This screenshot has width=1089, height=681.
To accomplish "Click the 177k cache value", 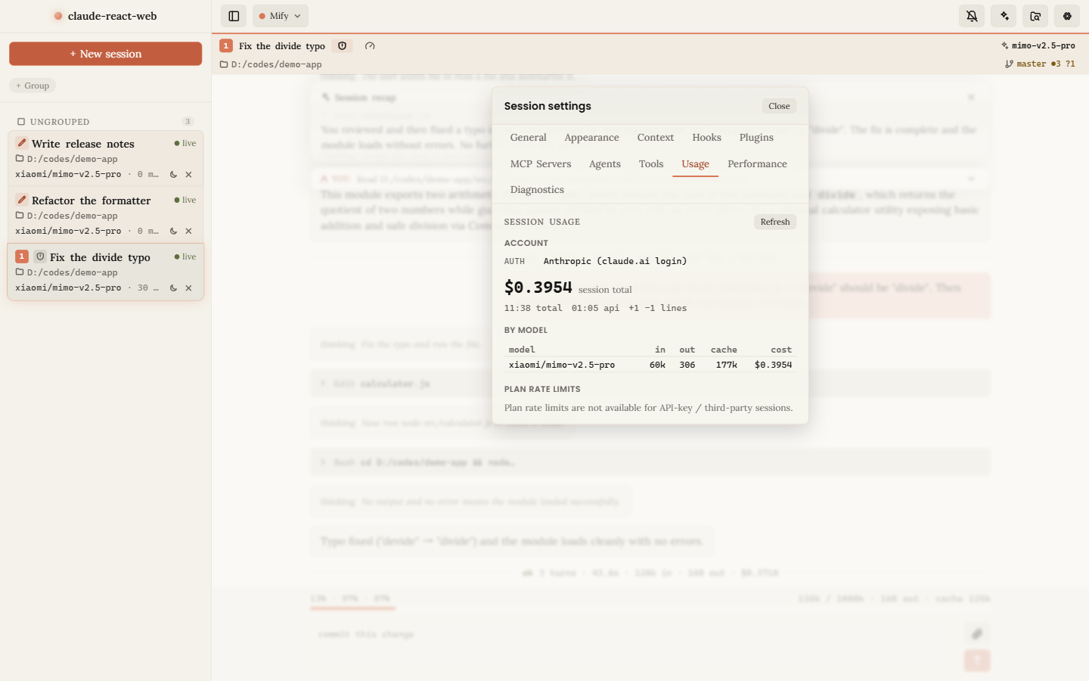I will click(726, 365).
